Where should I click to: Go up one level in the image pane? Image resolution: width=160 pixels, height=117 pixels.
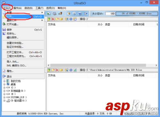click(x=49, y=19)
